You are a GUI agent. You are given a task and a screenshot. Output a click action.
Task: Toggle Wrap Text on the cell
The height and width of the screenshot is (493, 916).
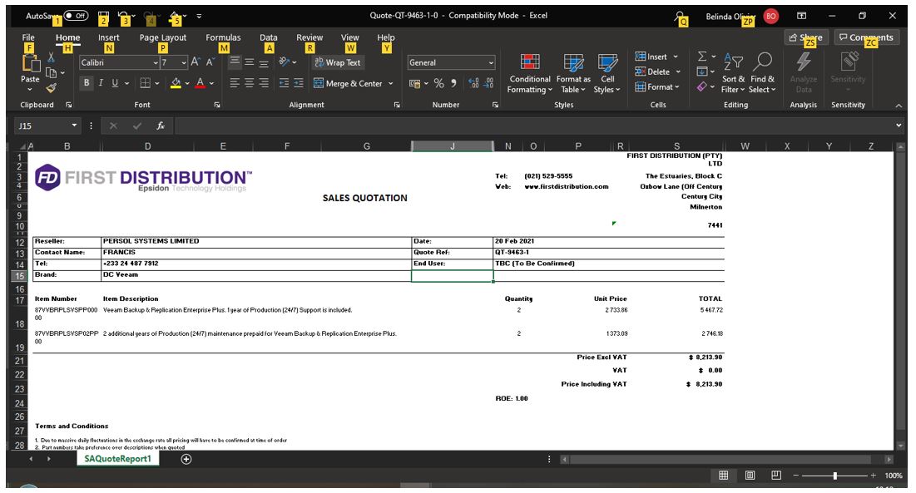337,62
